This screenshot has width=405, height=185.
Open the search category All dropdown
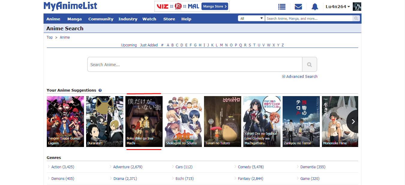coord(251,19)
